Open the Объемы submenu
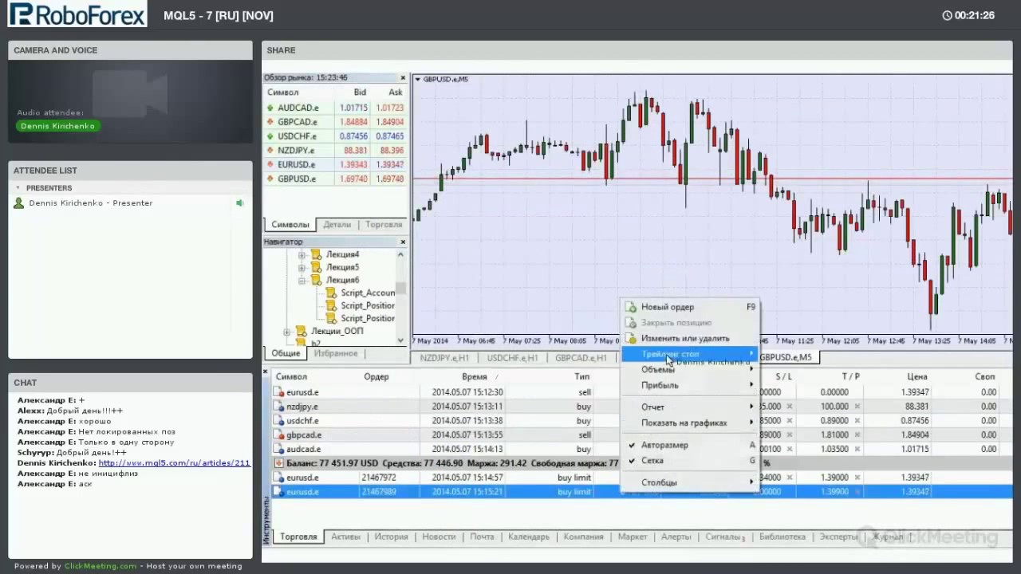The image size is (1021, 574). point(690,369)
